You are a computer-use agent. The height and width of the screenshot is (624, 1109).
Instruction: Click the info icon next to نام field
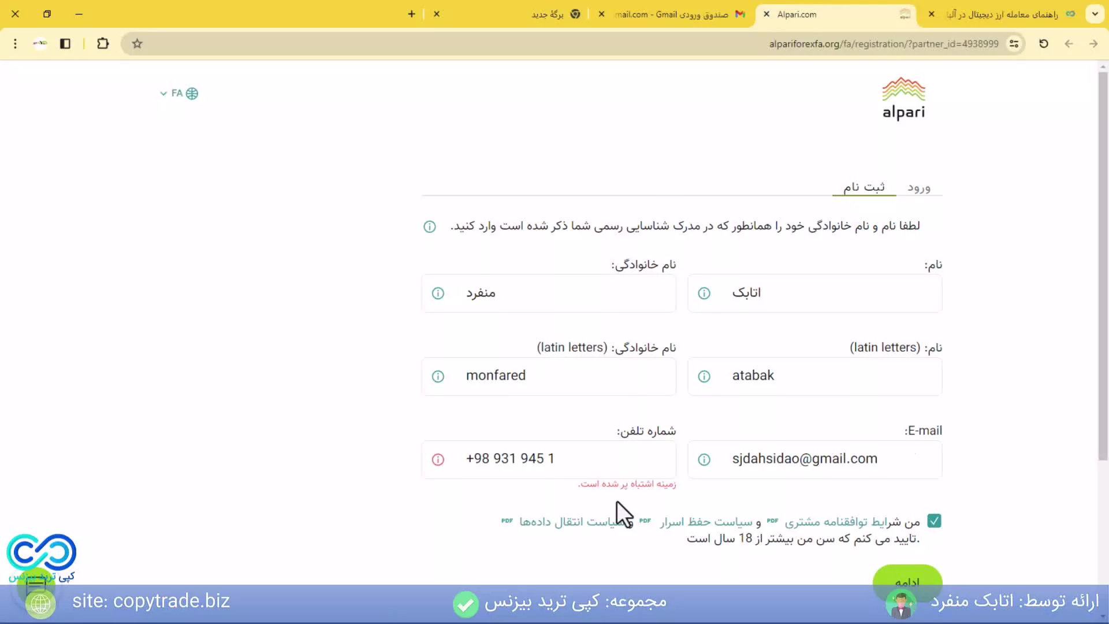tap(702, 294)
